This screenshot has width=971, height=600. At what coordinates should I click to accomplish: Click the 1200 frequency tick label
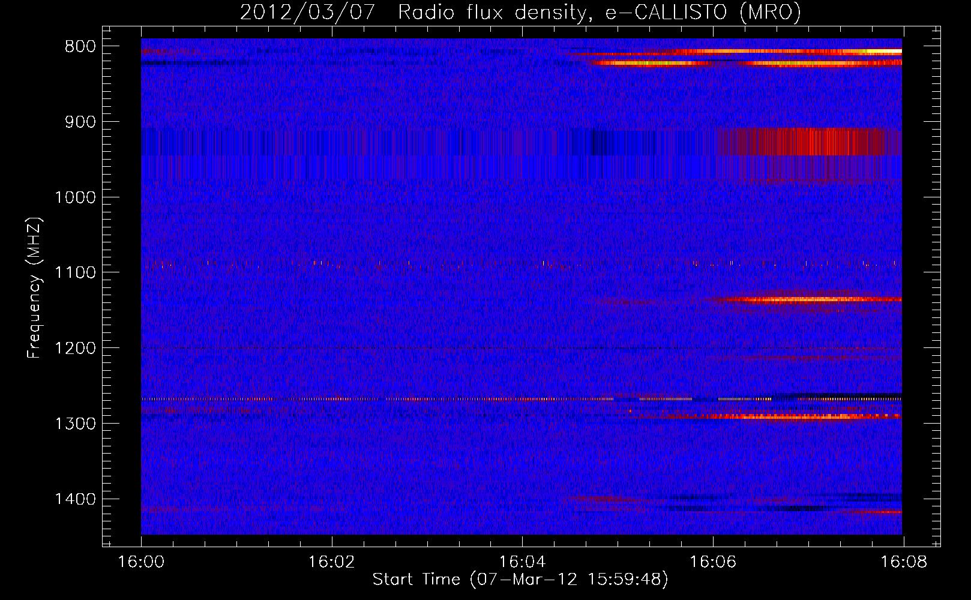pos(75,348)
